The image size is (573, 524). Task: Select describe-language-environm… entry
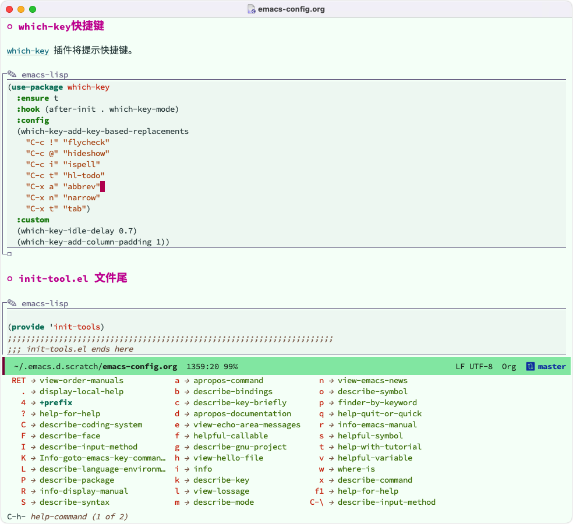pos(102,469)
